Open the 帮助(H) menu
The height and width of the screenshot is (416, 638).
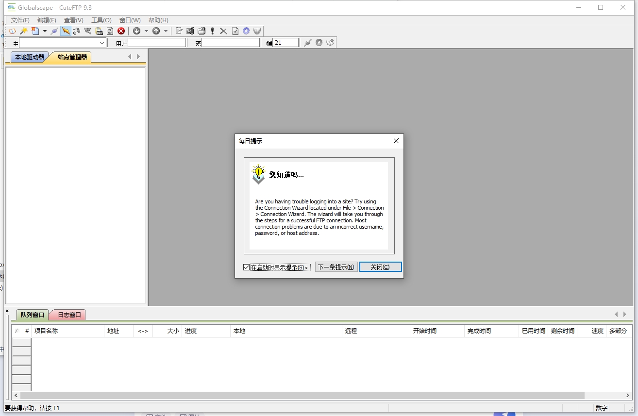[158, 20]
